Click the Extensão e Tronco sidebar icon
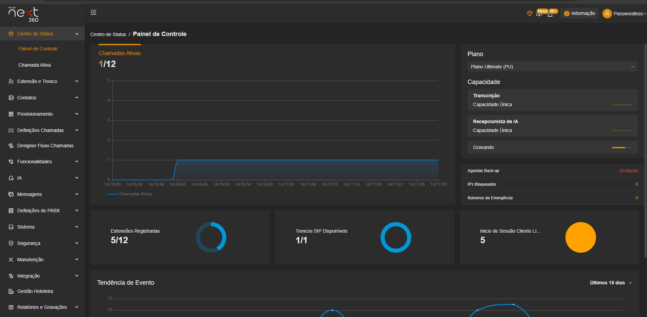Screen dimensions: 647x317 click(x=11, y=81)
